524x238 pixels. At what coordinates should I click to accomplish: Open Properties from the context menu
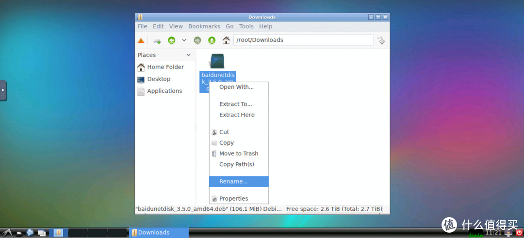pyautogui.click(x=233, y=199)
